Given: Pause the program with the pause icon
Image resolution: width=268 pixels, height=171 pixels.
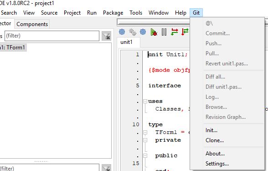Looking at the screenshot, I should click(164, 32).
